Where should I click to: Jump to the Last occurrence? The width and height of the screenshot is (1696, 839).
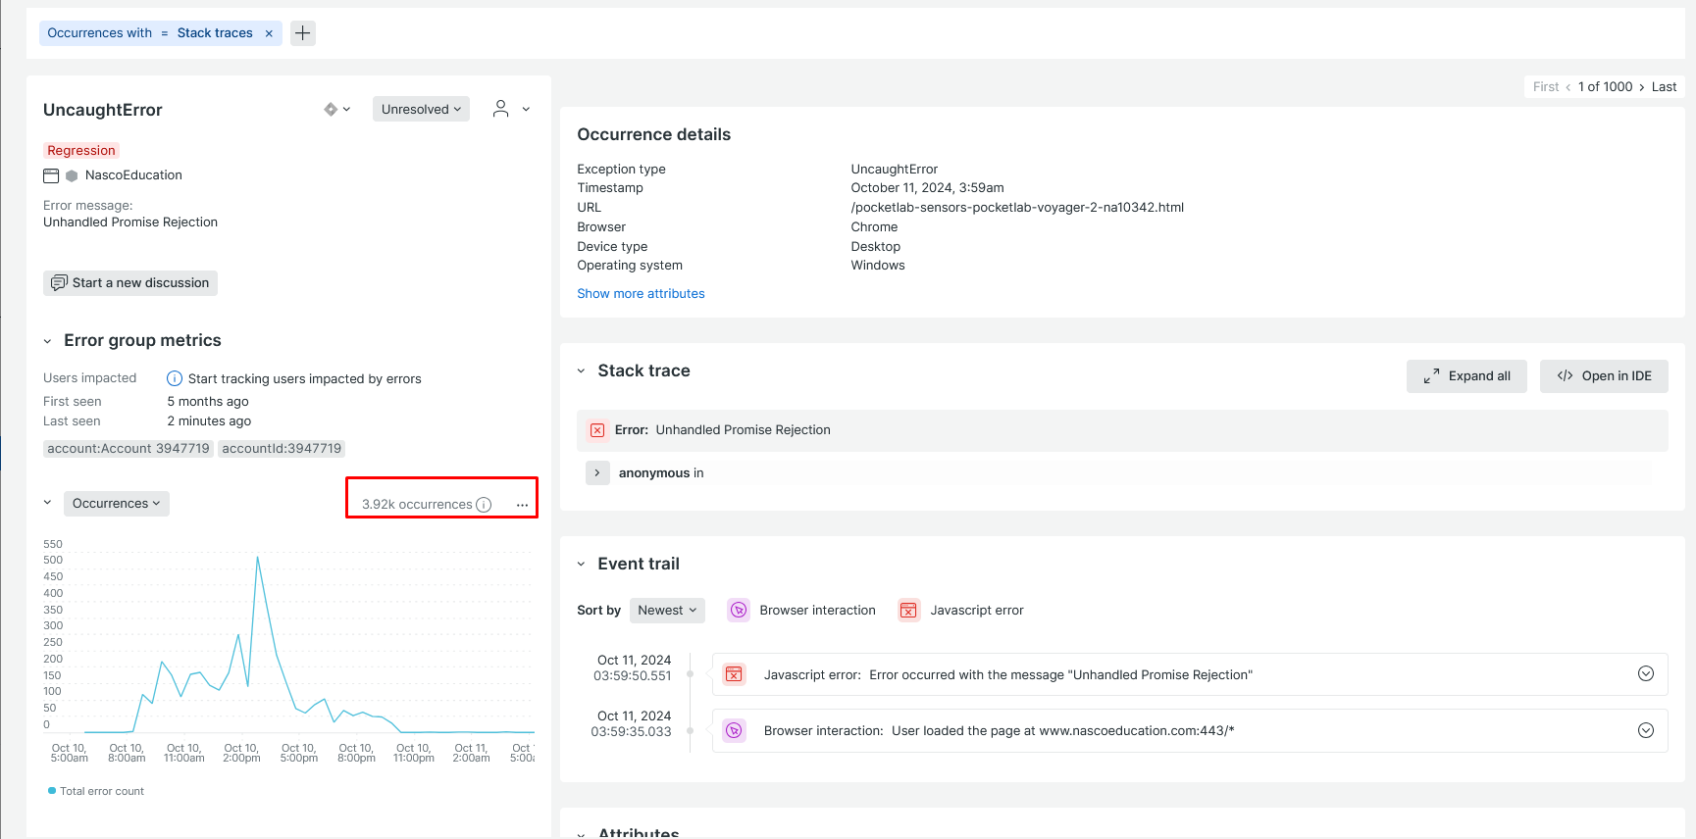pyautogui.click(x=1664, y=87)
